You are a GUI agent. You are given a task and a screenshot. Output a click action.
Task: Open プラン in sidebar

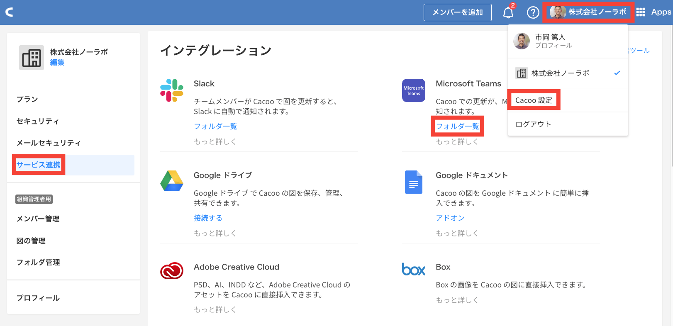coord(27,99)
